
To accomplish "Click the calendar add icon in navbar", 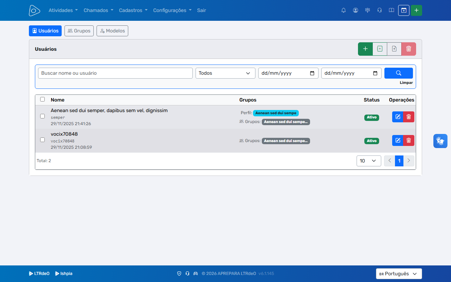I will (404, 10).
